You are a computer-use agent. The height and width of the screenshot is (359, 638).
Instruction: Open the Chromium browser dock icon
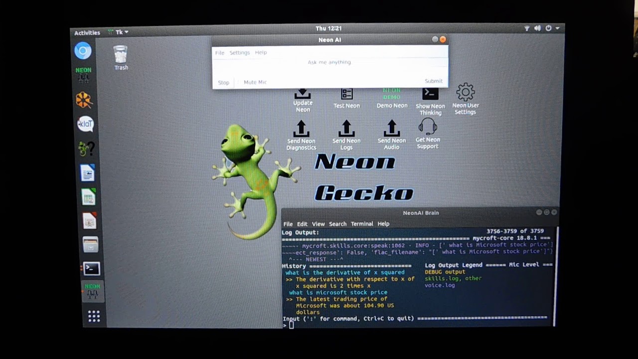click(83, 50)
